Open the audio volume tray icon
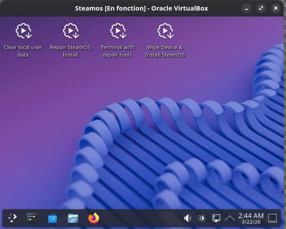Image resolution: width=286 pixels, height=229 pixels. pos(188,218)
